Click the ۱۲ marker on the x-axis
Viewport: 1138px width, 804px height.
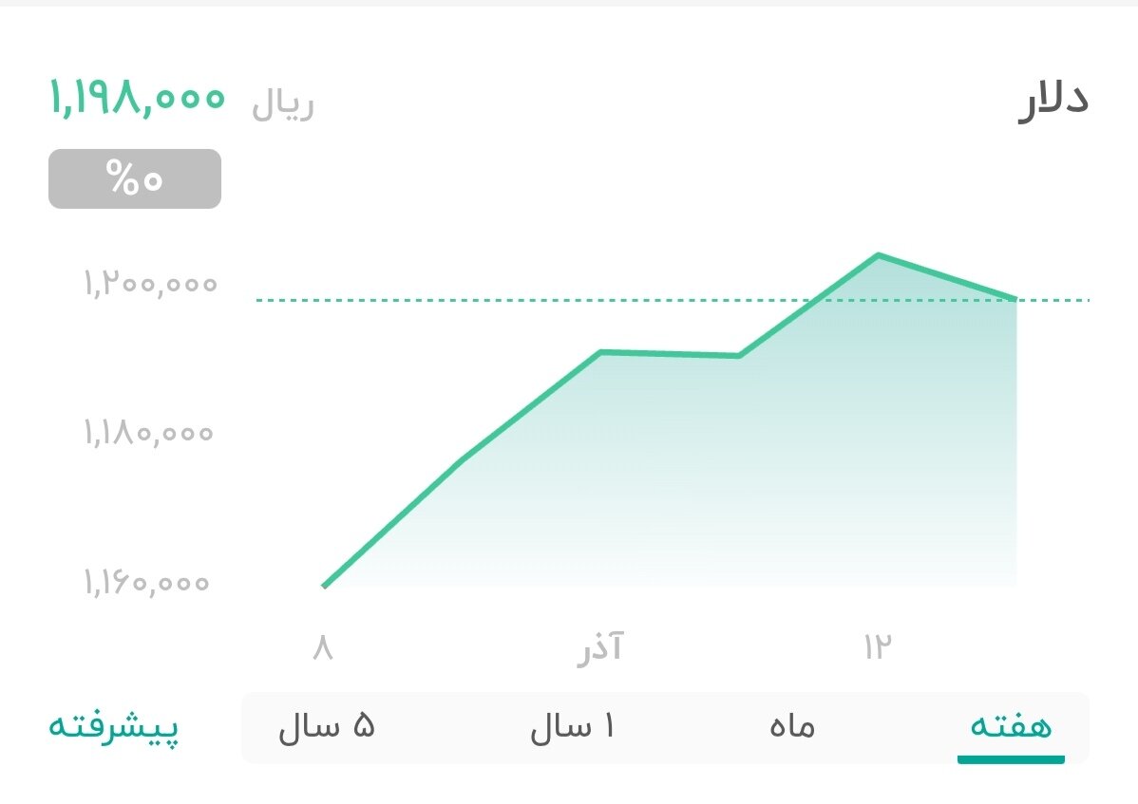pos(879,648)
